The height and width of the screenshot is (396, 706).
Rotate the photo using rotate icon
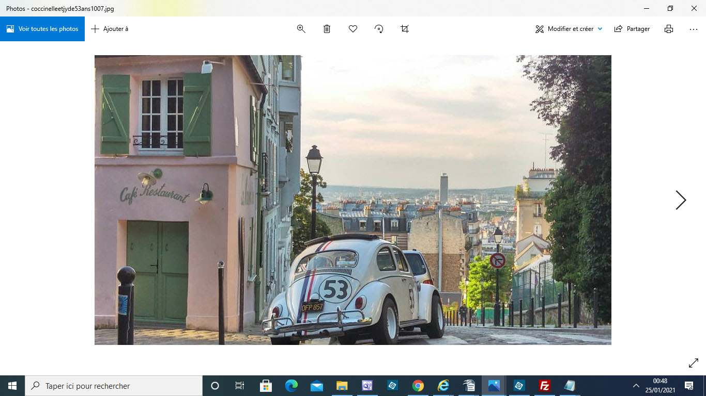click(x=379, y=29)
